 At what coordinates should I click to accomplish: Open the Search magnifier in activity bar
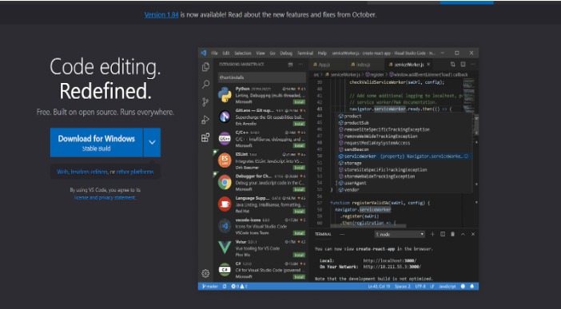coord(205,85)
